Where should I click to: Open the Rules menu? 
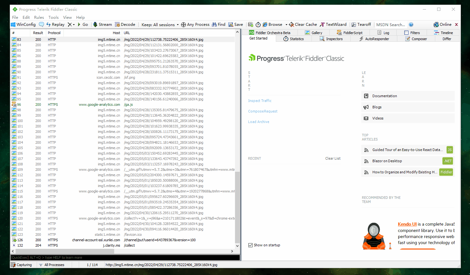(39, 17)
